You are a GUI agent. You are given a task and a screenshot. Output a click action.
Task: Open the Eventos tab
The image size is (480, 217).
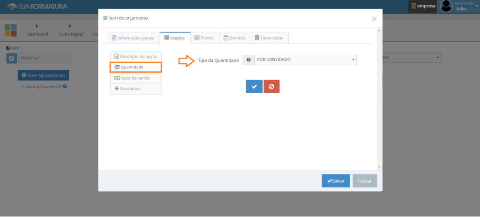(x=235, y=38)
